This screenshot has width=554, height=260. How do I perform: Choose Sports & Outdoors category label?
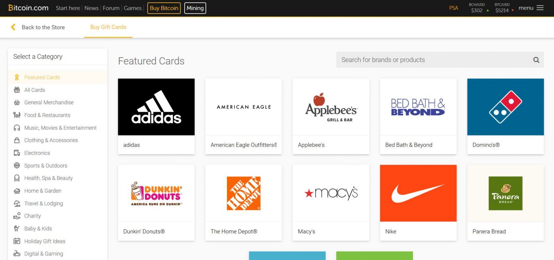point(46,166)
